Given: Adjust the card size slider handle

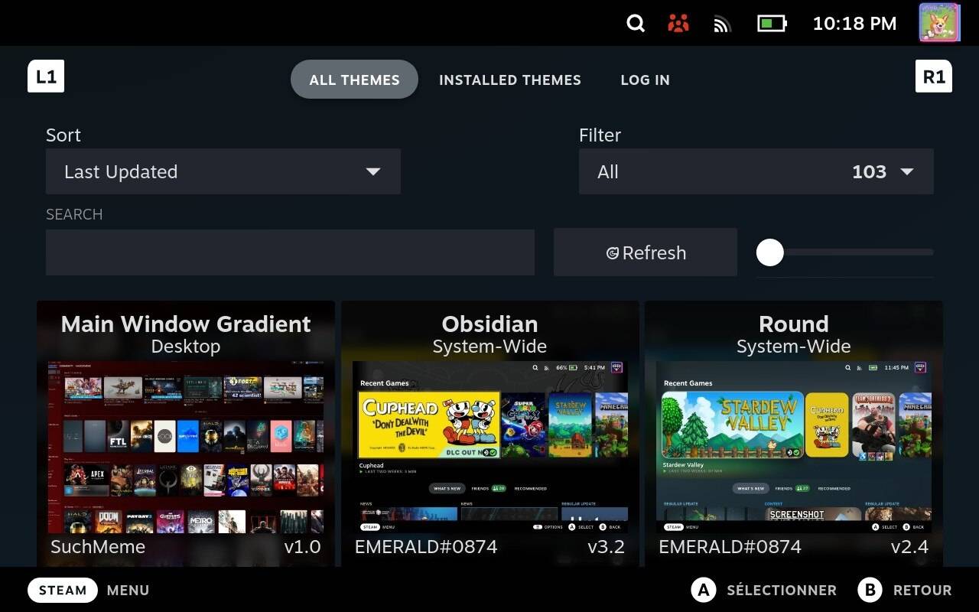Looking at the screenshot, I should click(770, 252).
